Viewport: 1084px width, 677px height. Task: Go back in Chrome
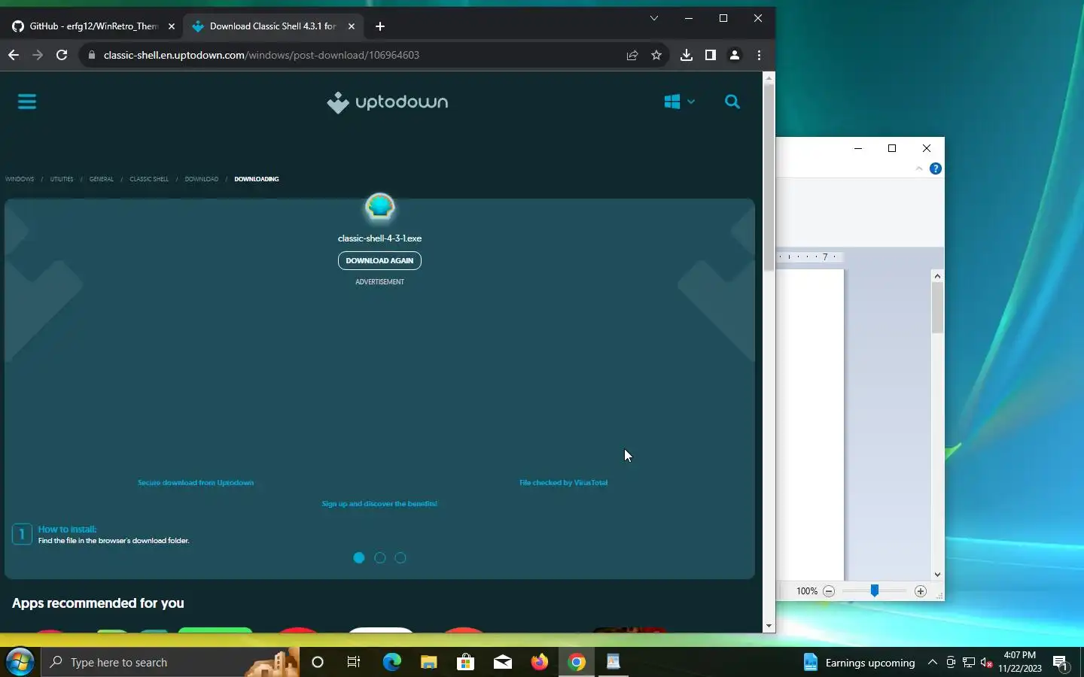(x=14, y=55)
